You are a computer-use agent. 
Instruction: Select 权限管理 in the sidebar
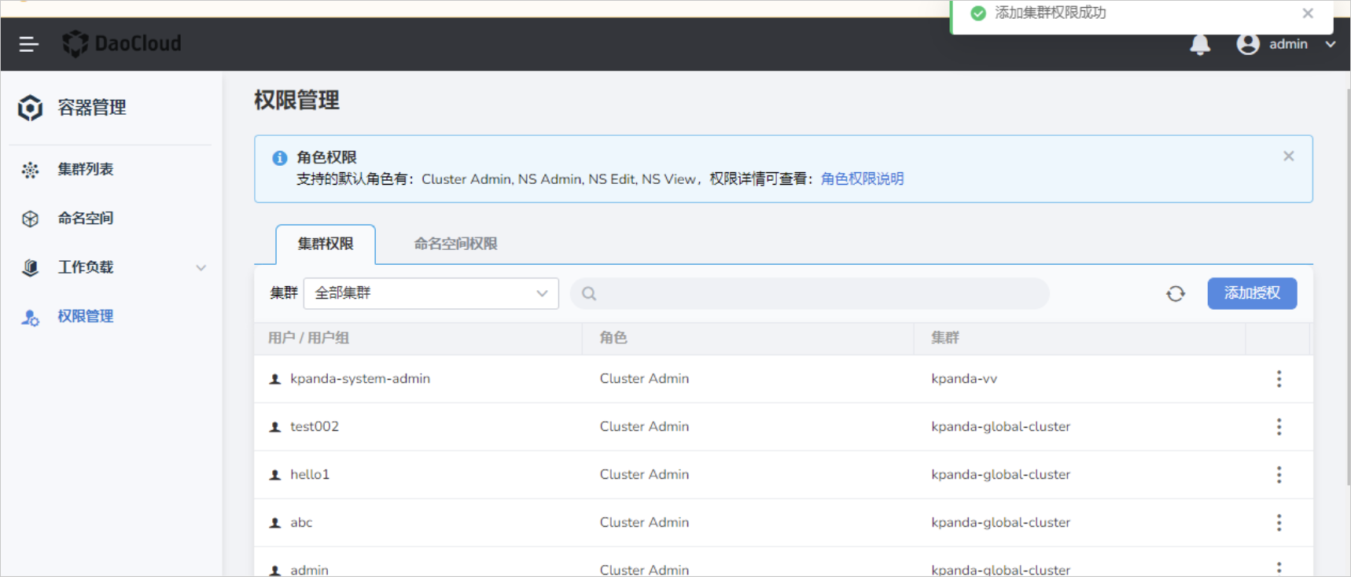click(x=85, y=316)
